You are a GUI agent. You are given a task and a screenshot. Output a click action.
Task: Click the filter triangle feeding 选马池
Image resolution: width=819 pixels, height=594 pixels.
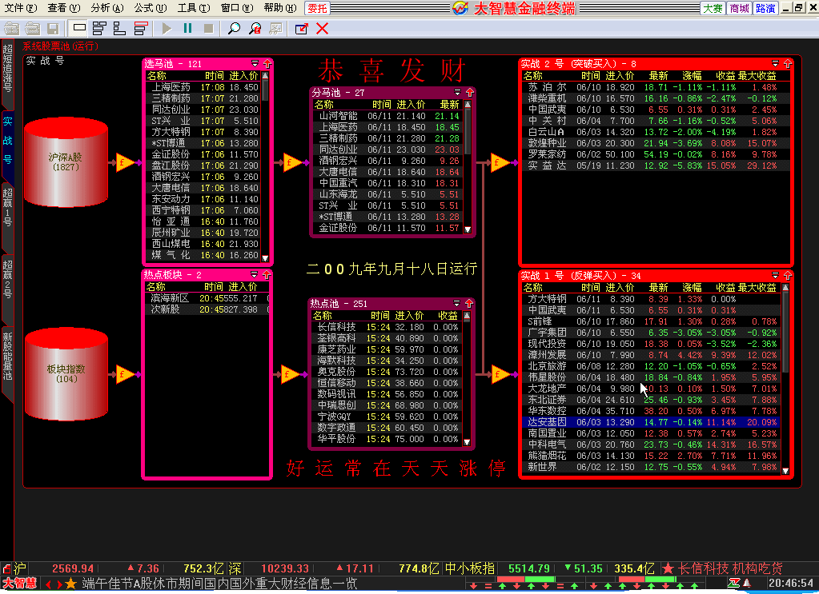click(125, 163)
